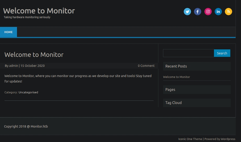Click the admin author link
Image resolution: width=241 pixels, height=142 pixels.
13,66
